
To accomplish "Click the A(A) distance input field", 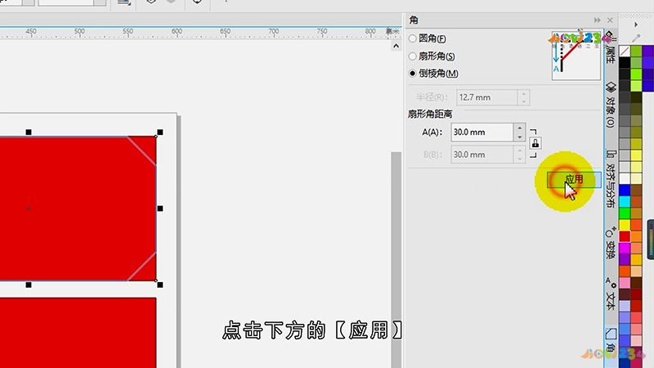I will coord(482,132).
